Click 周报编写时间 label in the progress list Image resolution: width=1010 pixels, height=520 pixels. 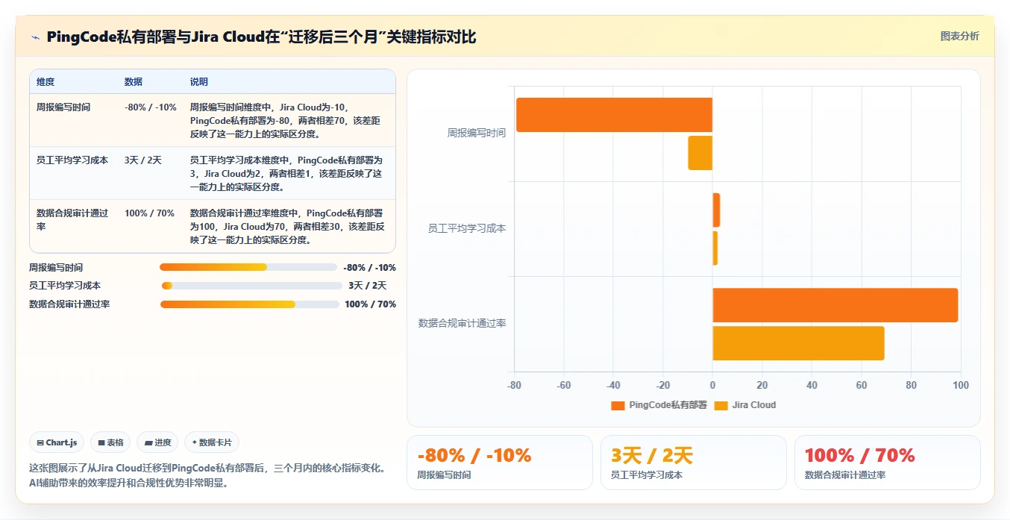[56, 267]
